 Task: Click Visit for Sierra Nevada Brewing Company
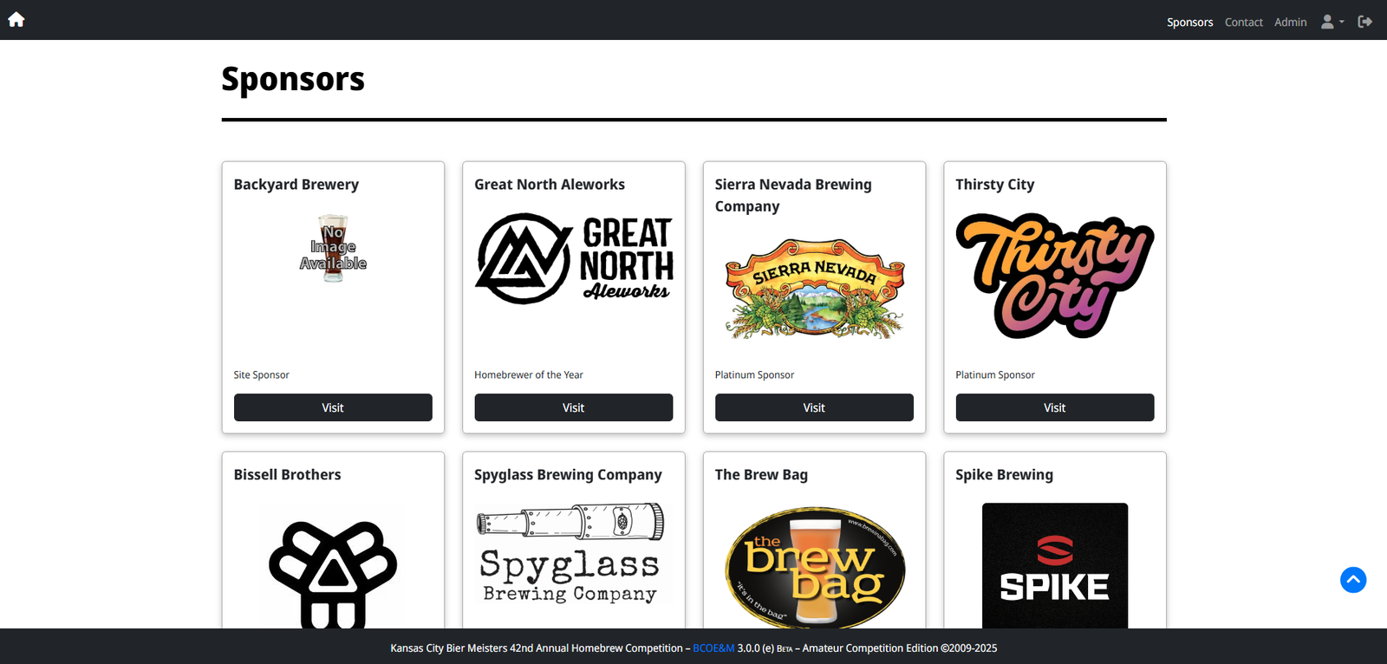[x=813, y=407]
